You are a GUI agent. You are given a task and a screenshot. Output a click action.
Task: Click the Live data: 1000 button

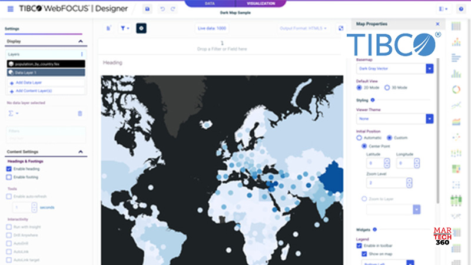212,28
